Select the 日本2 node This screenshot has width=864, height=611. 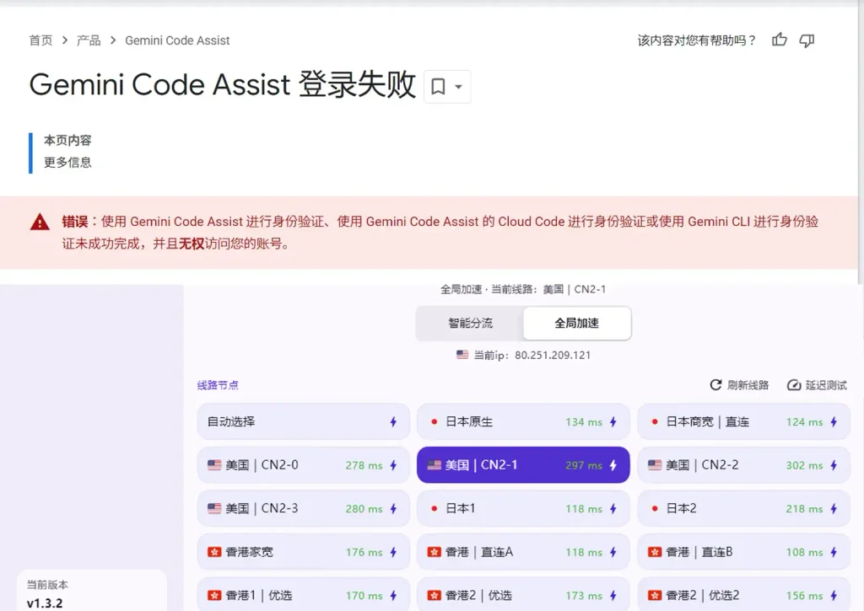pyautogui.click(x=743, y=509)
